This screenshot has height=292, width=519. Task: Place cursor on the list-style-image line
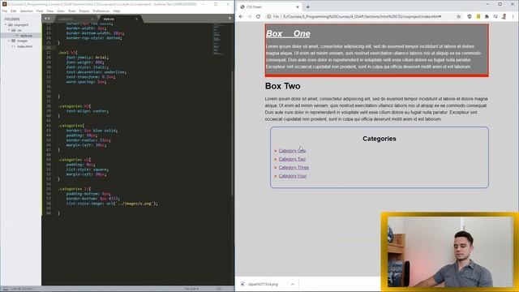[112, 204]
